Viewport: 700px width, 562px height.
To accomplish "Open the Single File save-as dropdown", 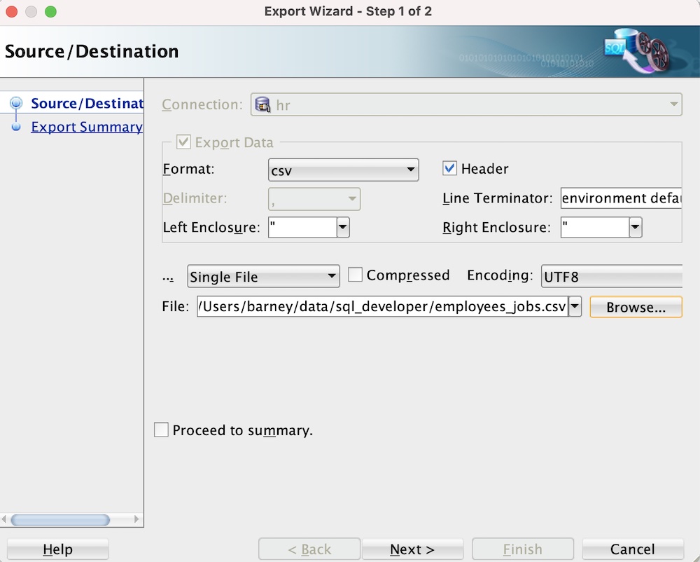I will click(x=263, y=276).
